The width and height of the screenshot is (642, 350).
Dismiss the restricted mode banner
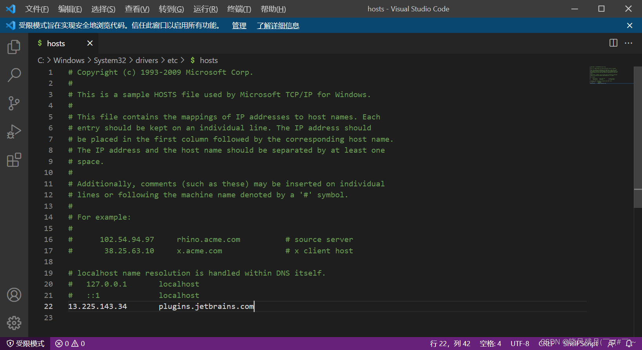629,25
